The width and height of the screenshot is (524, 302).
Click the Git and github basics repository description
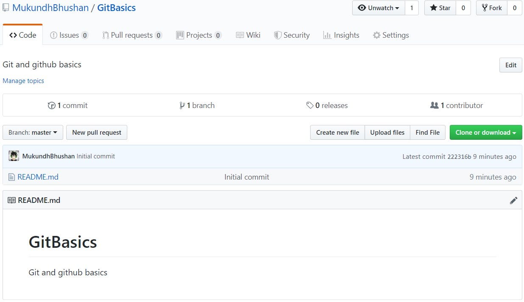point(42,64)
